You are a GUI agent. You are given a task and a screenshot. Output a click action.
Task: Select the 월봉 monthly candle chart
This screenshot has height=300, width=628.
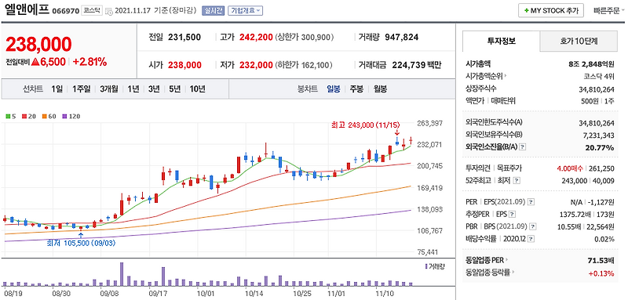[381, 89]
